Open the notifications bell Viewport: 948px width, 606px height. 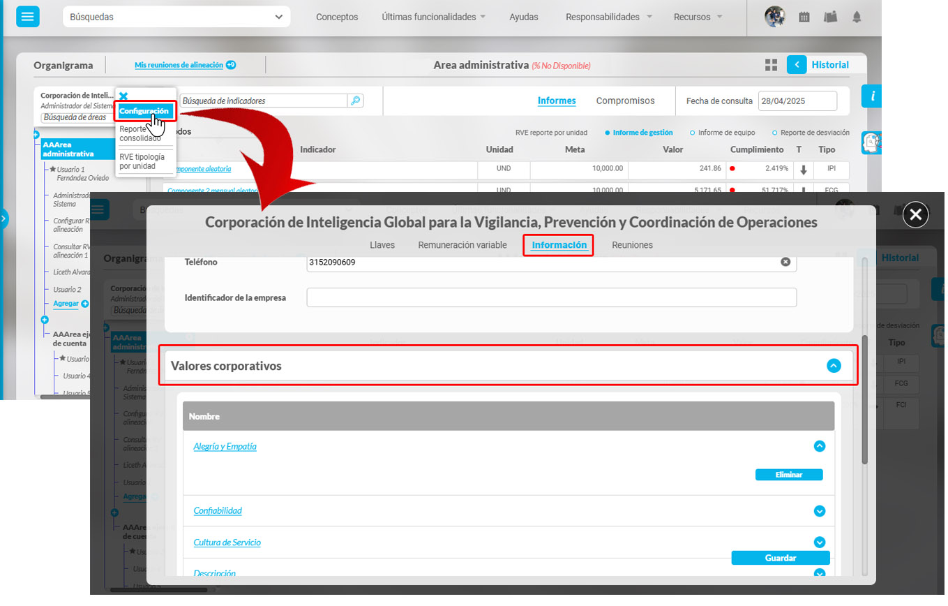[x=857, y=17]
